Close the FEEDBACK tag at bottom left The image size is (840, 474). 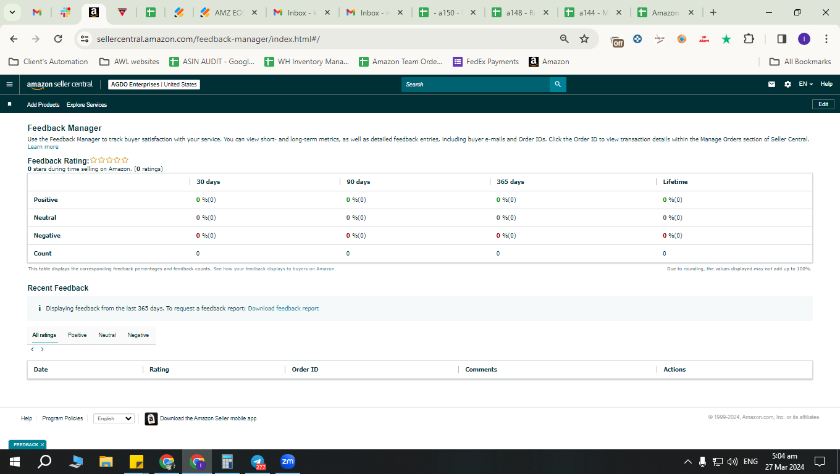point(42,444)
